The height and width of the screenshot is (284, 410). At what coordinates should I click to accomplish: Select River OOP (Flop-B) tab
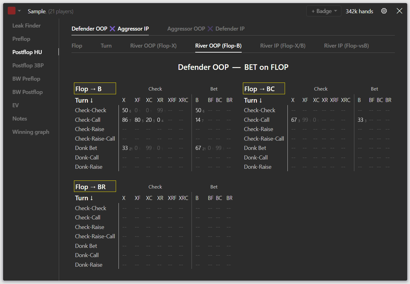pyautogui.click(x=218, y=46)
